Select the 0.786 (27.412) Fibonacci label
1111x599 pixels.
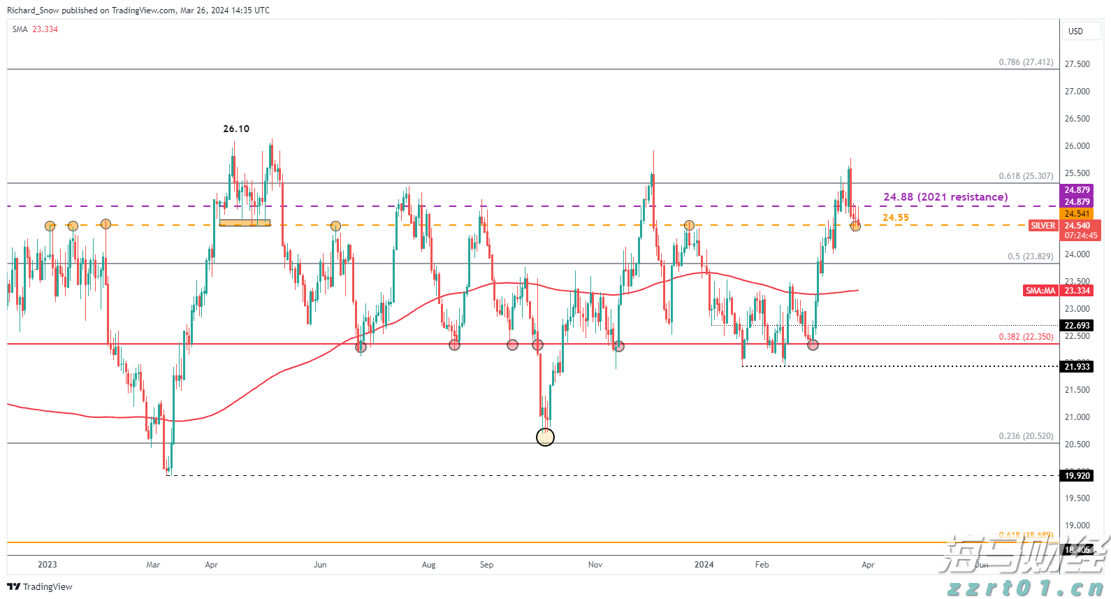pyautogui.click(x=1025, y=62)
